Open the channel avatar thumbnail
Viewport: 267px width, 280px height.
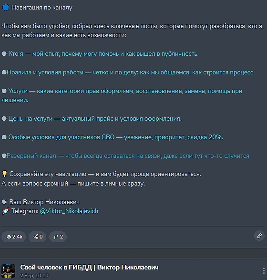pyautogui.click(x=8, y=271)
